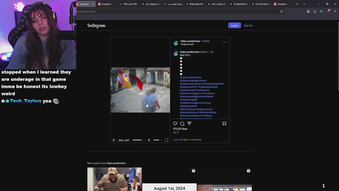Click the red badge extension icon
Screen dimensions: 339x191
[328, 11]
